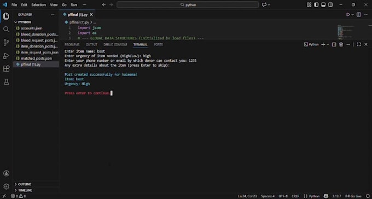Go back with the left arrow

tap(104, 5)
